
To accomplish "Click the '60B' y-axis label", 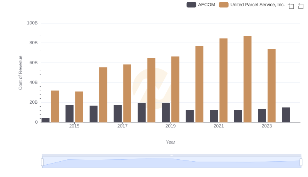I will pyautogui.click(x=33, y=63).
